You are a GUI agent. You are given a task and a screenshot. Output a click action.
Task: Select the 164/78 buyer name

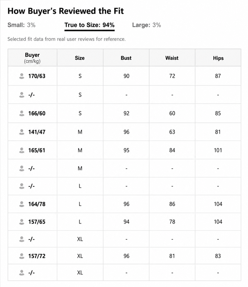coord(37,204)
